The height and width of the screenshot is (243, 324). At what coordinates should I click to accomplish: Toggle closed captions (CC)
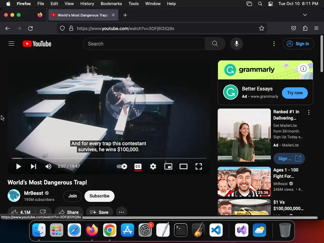[138, 166]
